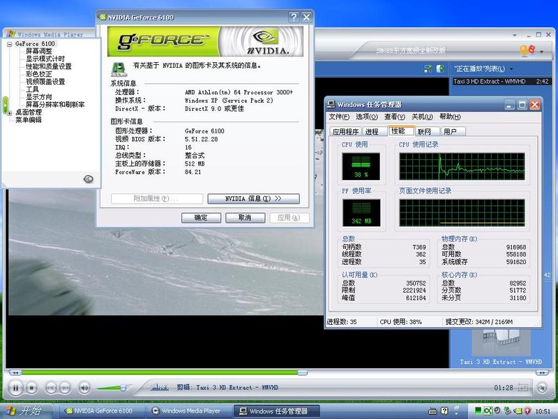Select 屏幕调整 in the GeForce tree
Viewport: 558px width, 419px height.
39,51
